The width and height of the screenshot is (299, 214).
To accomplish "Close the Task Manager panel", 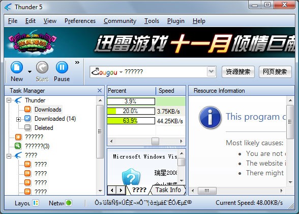I will (x=100, y=91).
